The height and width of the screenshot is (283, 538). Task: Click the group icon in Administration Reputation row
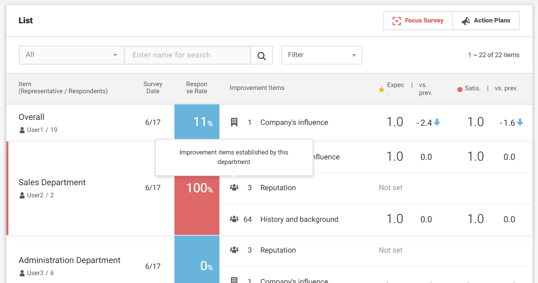pos(234,250)
